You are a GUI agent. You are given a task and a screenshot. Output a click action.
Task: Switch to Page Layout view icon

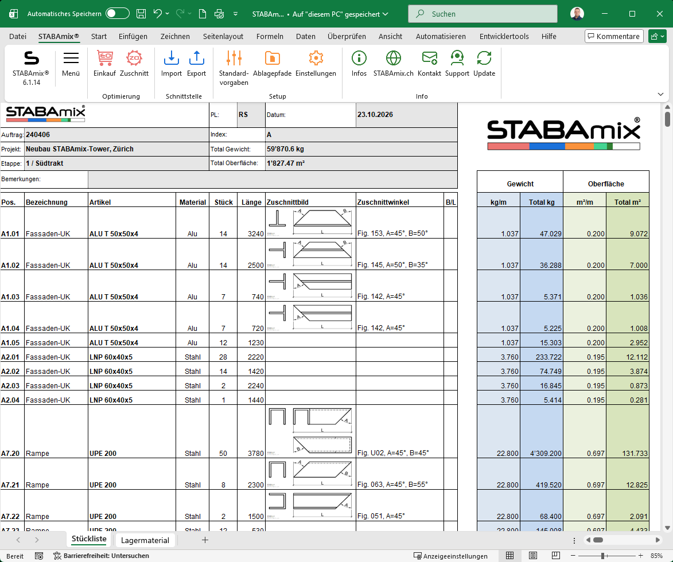(532, 556)
